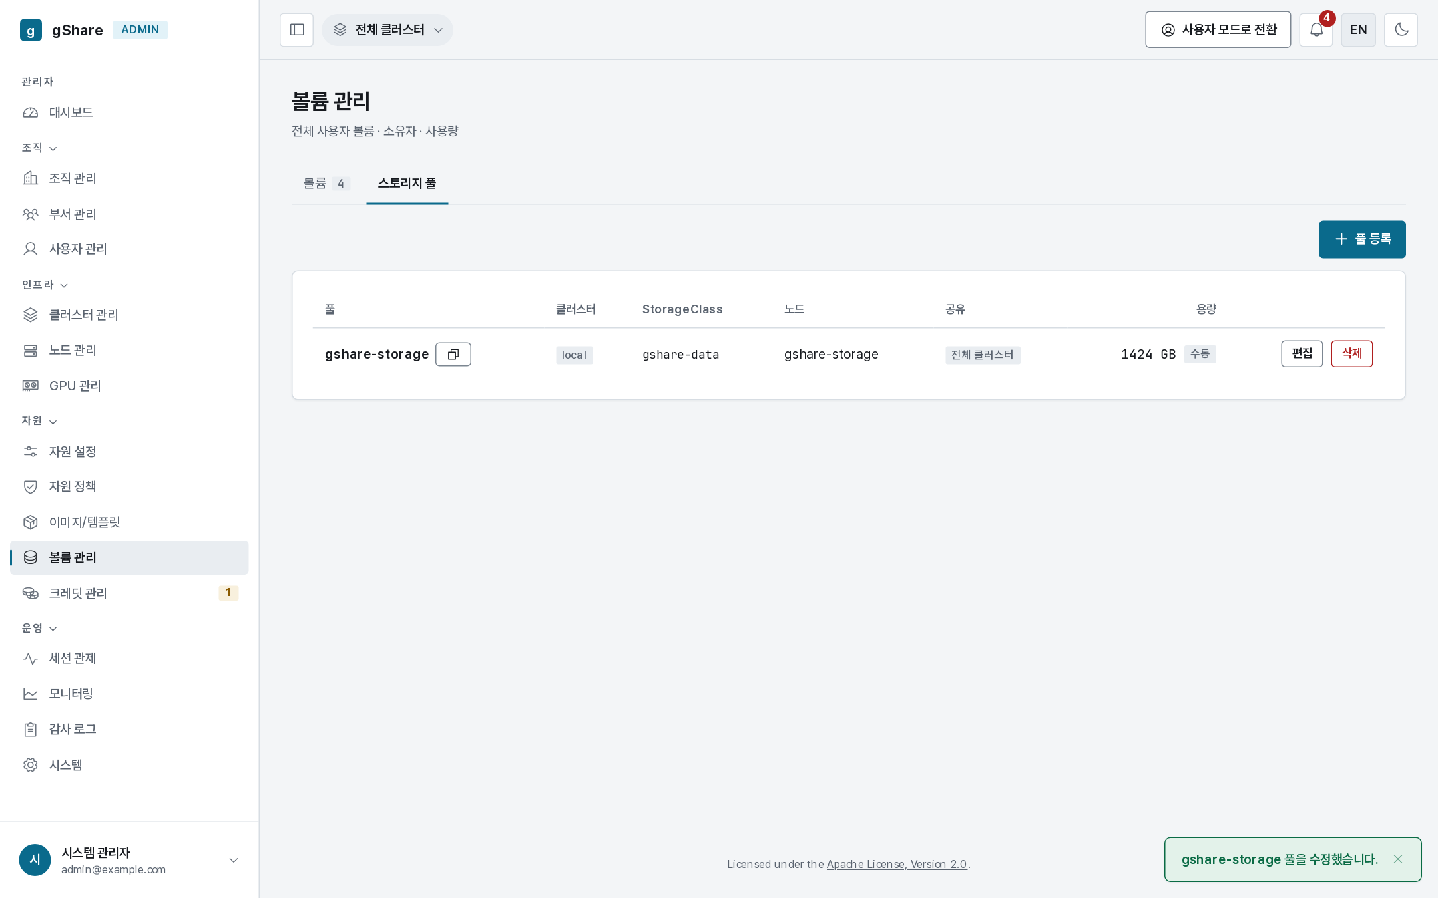Click the 수동 capacity badge

1200,354
